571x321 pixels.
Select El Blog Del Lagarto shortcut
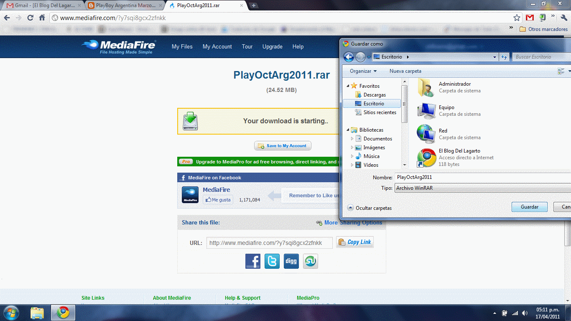(x=456, y=158)
